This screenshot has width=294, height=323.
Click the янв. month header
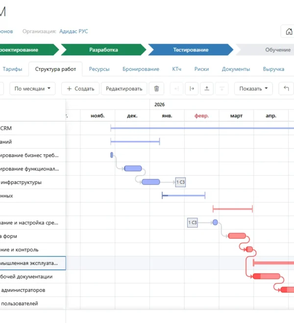(x=167, y=116)
